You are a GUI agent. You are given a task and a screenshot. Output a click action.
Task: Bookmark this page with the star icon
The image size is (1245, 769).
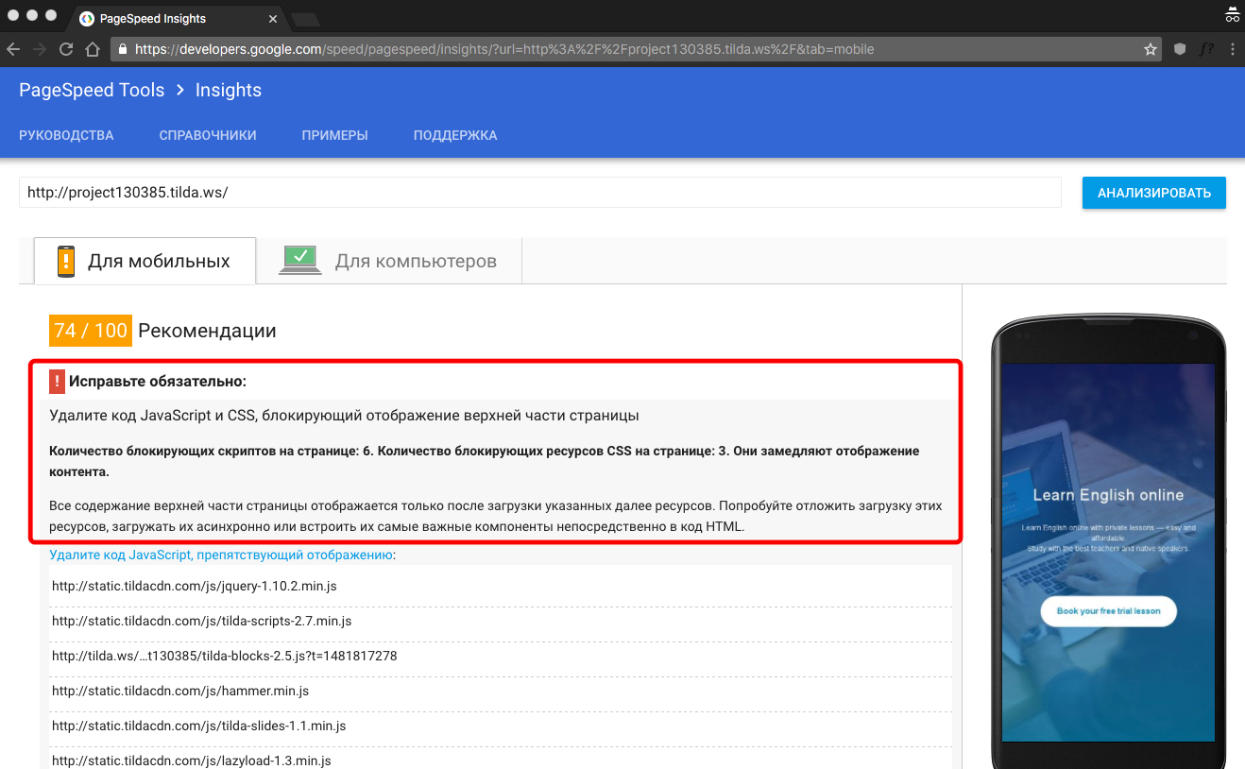(1151, 49)
